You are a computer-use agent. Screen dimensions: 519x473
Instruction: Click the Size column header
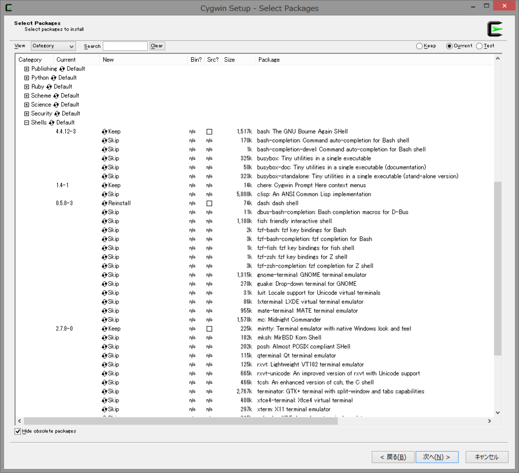pyautogui.click(x=238, y=60)
